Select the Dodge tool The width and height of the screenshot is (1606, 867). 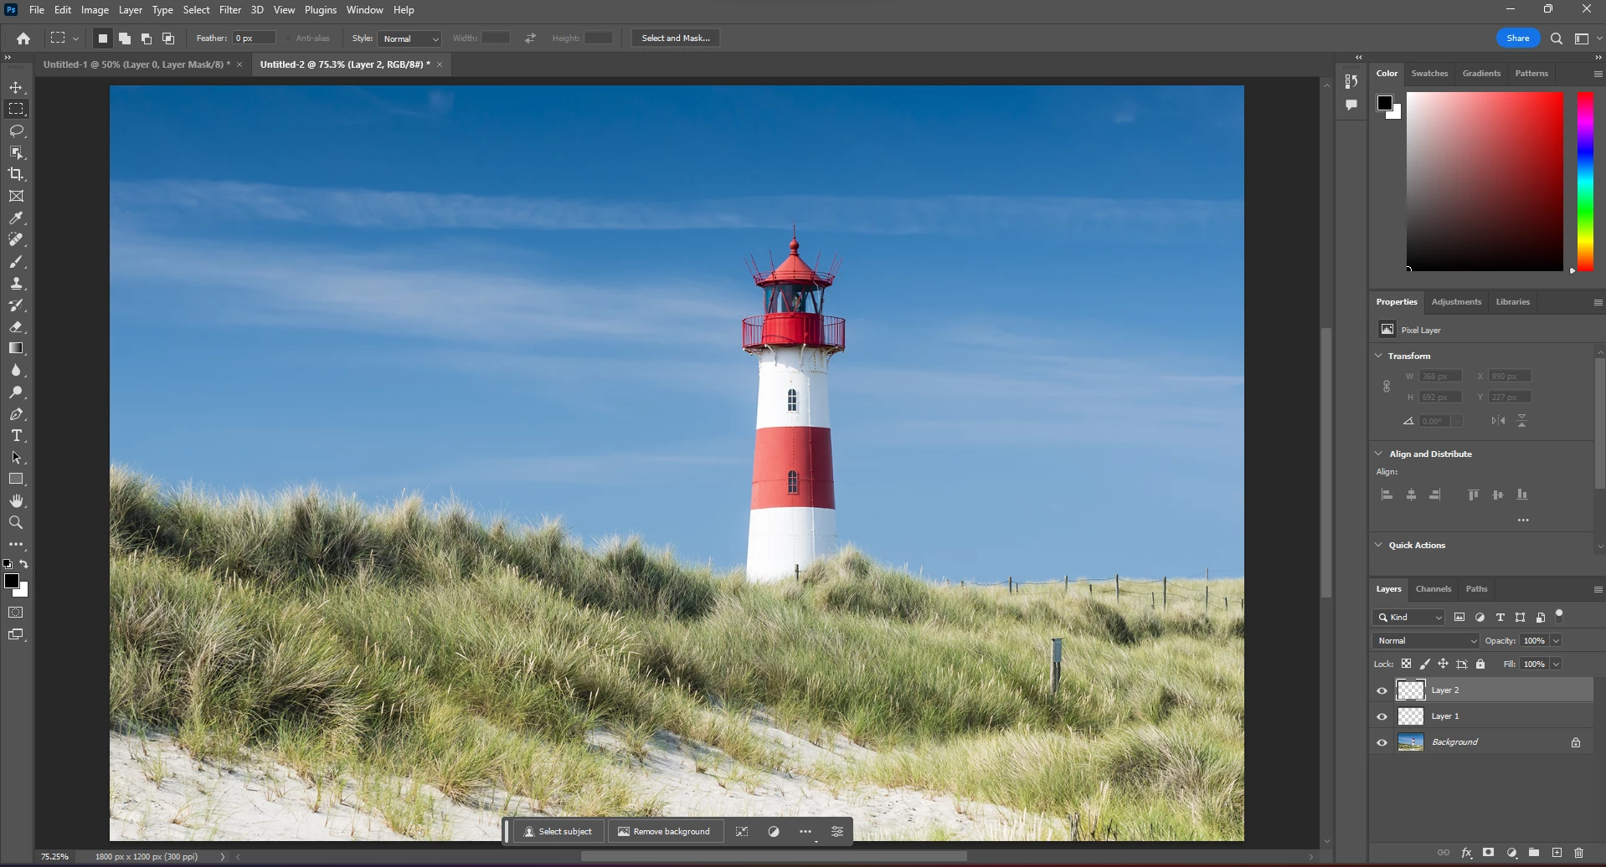tap(16, 392)
